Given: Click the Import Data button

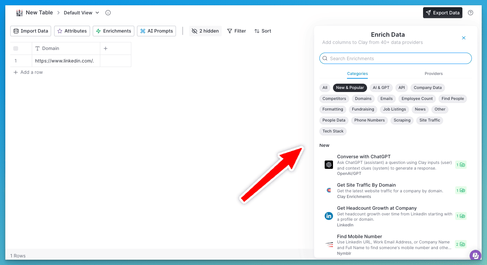Looking at the screenshot, I should coord(31,31).
